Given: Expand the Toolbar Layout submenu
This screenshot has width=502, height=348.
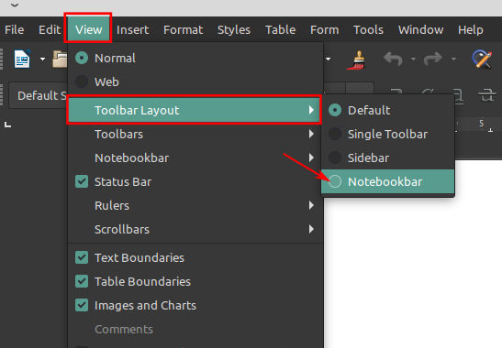Looking at the screenshot, I should coord(194,110).
